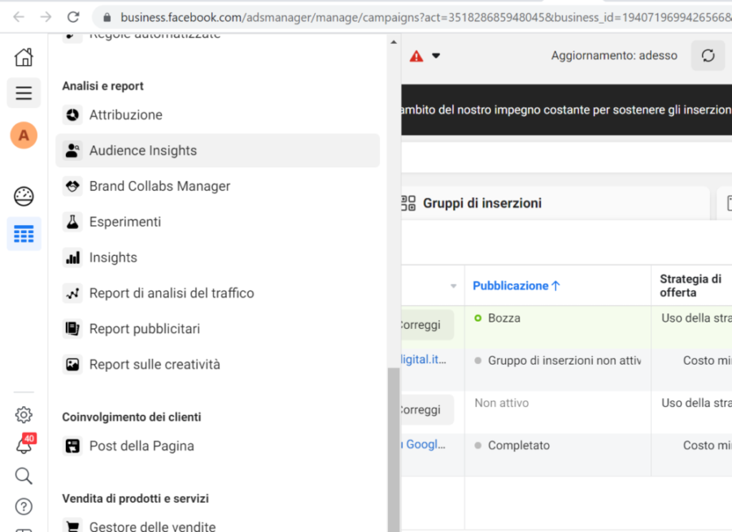Click the Report sulle creatività image icon
732x532 pixels.
72,364
